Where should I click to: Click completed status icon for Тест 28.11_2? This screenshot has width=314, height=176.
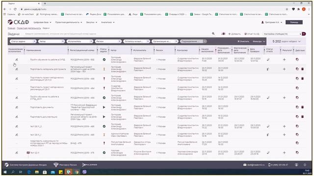pyautogui.click(x=104, y=126)
